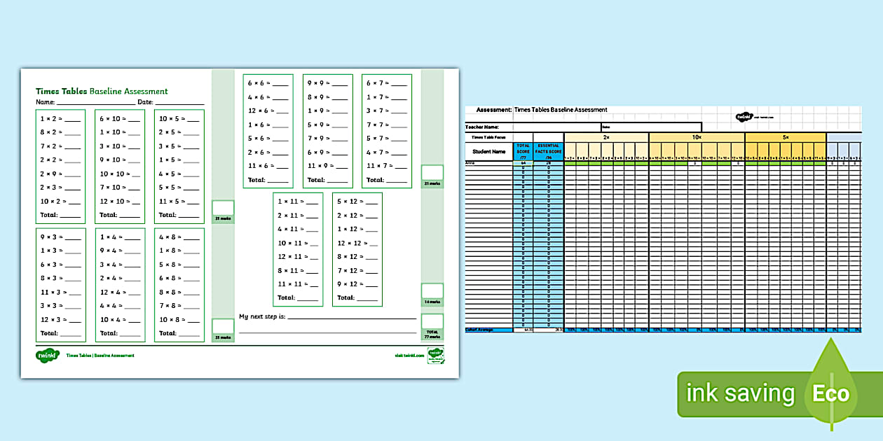The image size is (883, 441).
Task: Expand the TOTAL SCORE /77 column header
Action: tap(523, 150)
